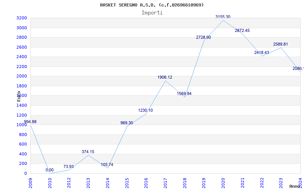Click the y-axis tick 2000
The image size is (304, 190).
click(22, 76)
